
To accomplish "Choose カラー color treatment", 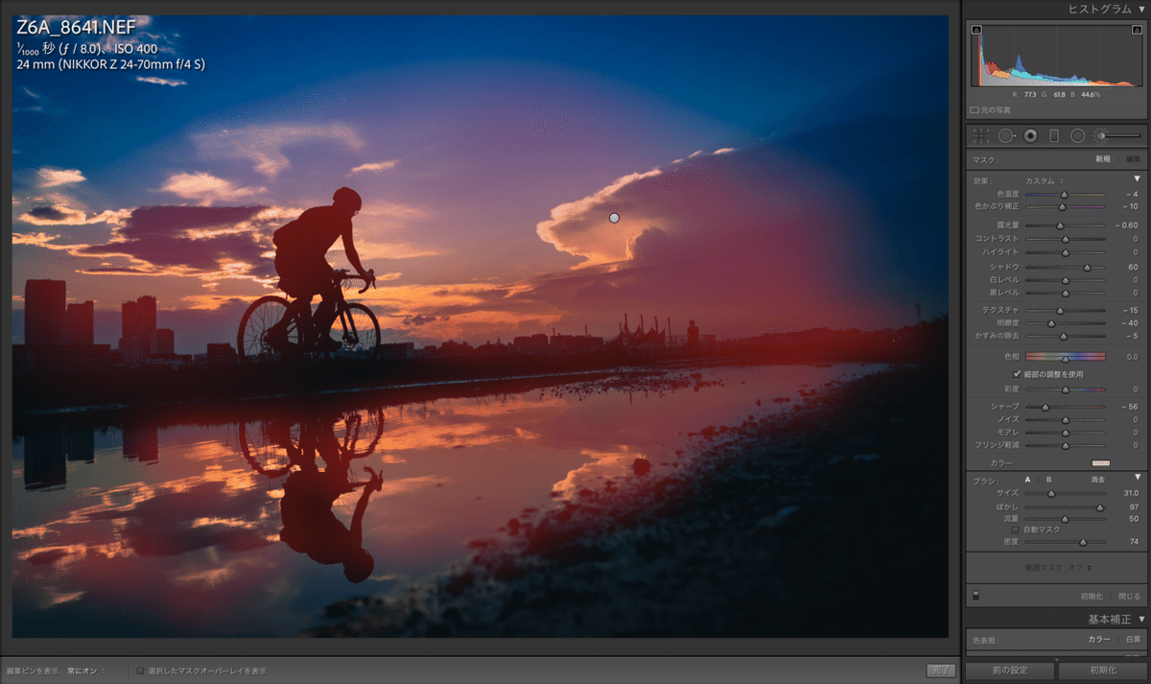I will [x=1098, y=639].
